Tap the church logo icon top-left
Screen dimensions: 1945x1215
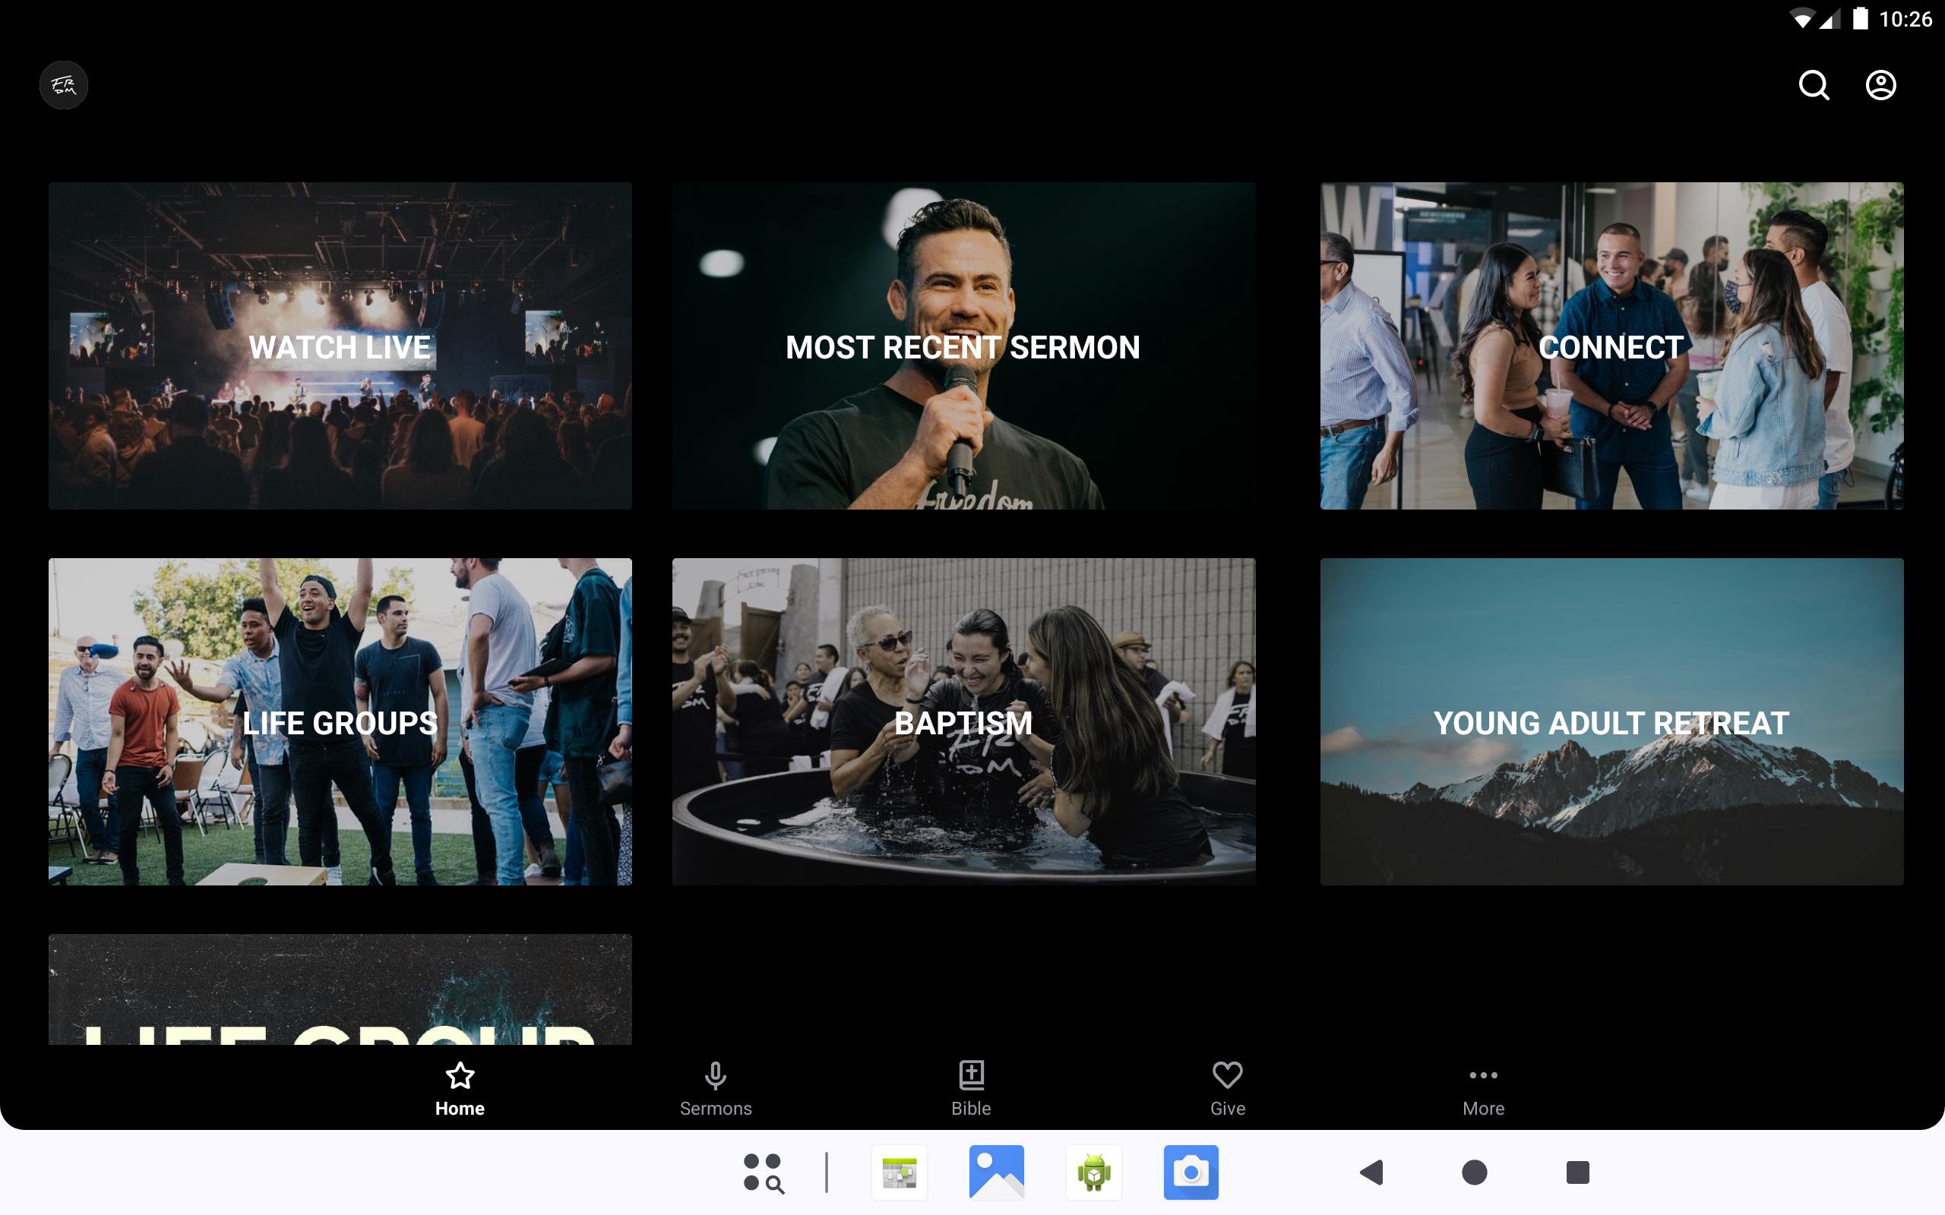coord(64,85)
